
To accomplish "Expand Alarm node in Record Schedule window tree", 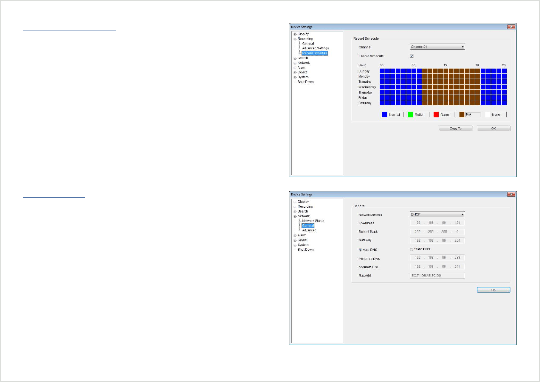I will coord(295,68).
